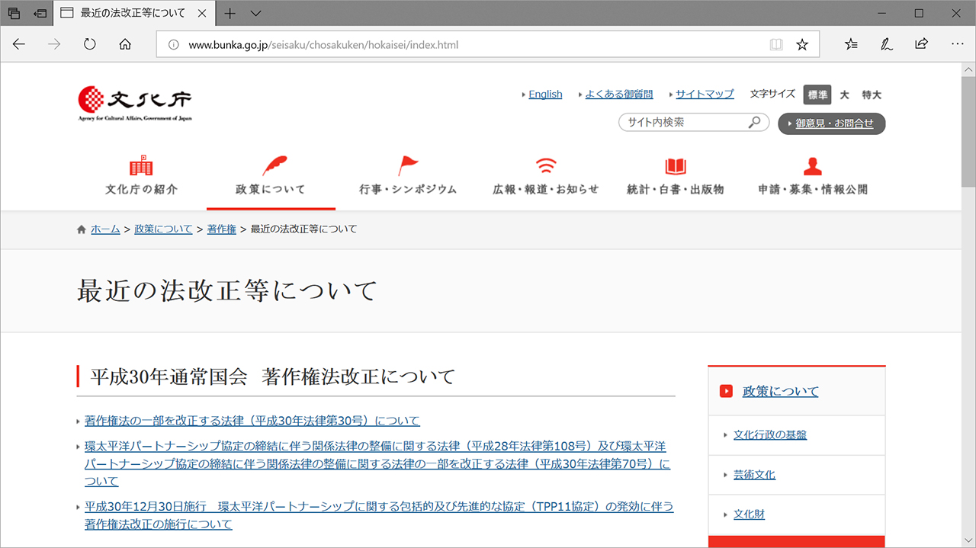
Task: Add page to favorites star icon
Action: coord(802,44)
